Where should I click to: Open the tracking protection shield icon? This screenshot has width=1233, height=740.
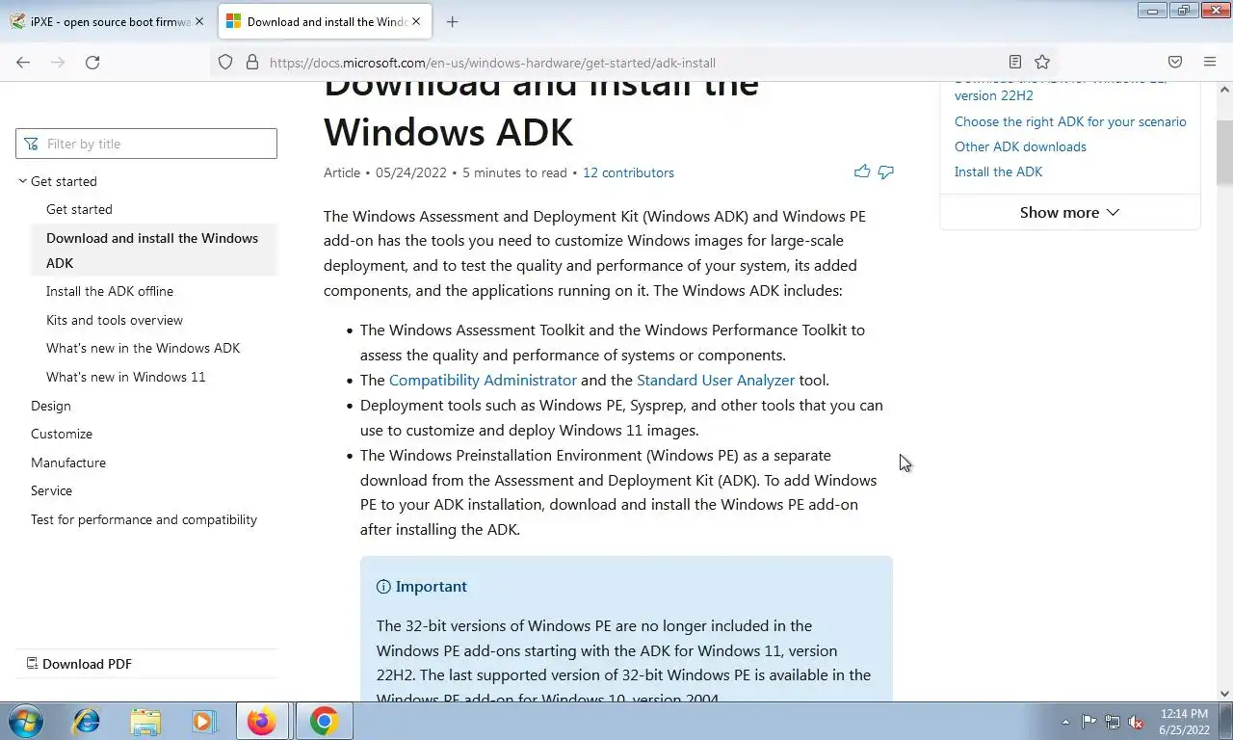click(x=225, y=62)
